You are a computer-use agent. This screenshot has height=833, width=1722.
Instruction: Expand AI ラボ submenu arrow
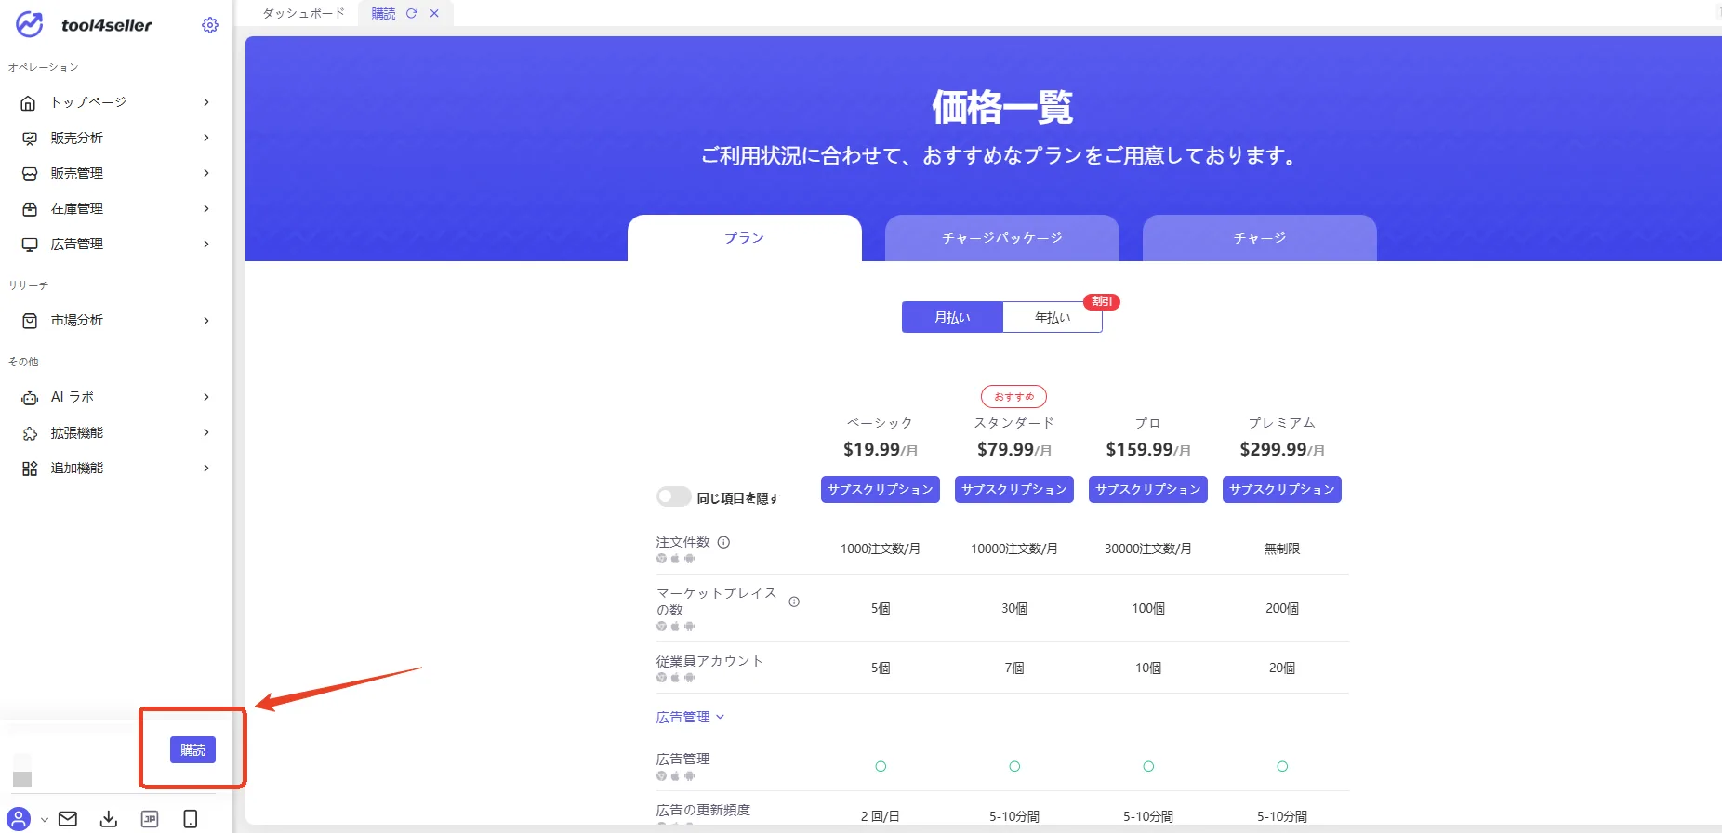coord(206,397)
